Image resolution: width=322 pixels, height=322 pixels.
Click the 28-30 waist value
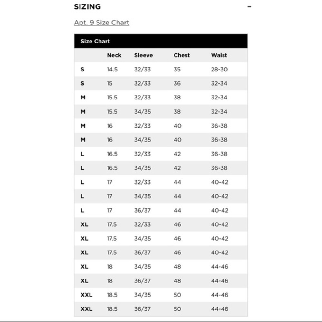click(219, 70)
